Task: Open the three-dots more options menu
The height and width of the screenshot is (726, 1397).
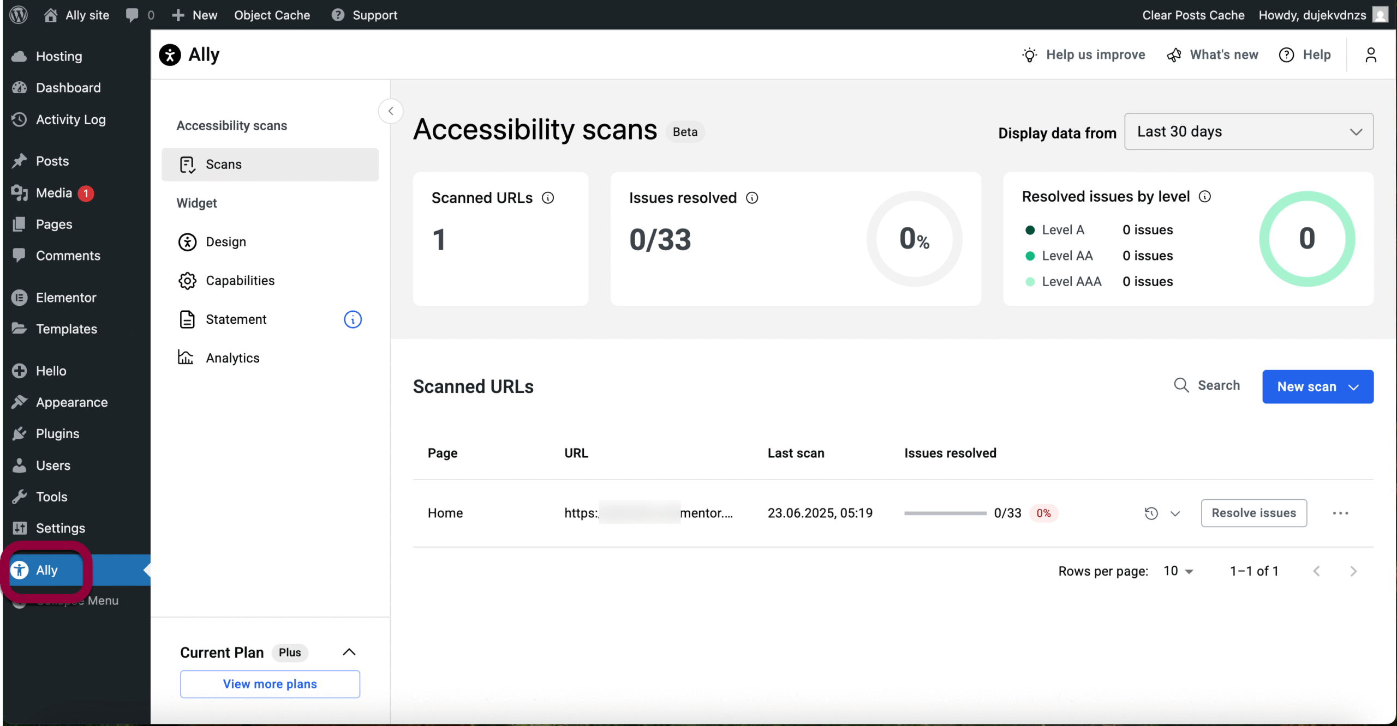Action: click(x=1340, y=513)
